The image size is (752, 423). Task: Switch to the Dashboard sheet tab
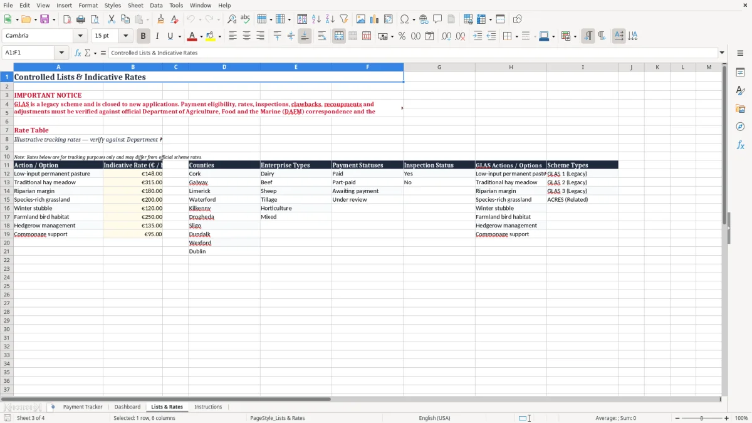coord(127,407)
